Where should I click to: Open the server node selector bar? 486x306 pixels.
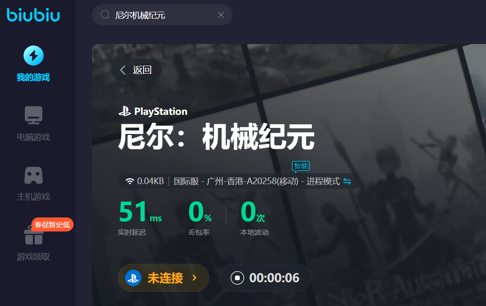point(239,181)
